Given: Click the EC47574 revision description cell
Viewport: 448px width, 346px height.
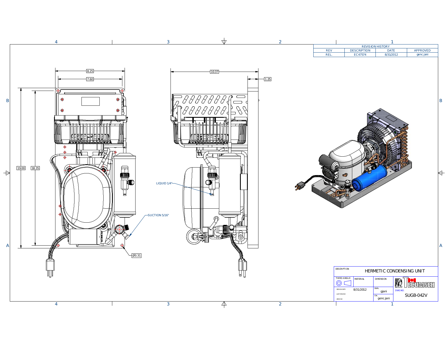Looking at the screenshot, I should (360, 55).
